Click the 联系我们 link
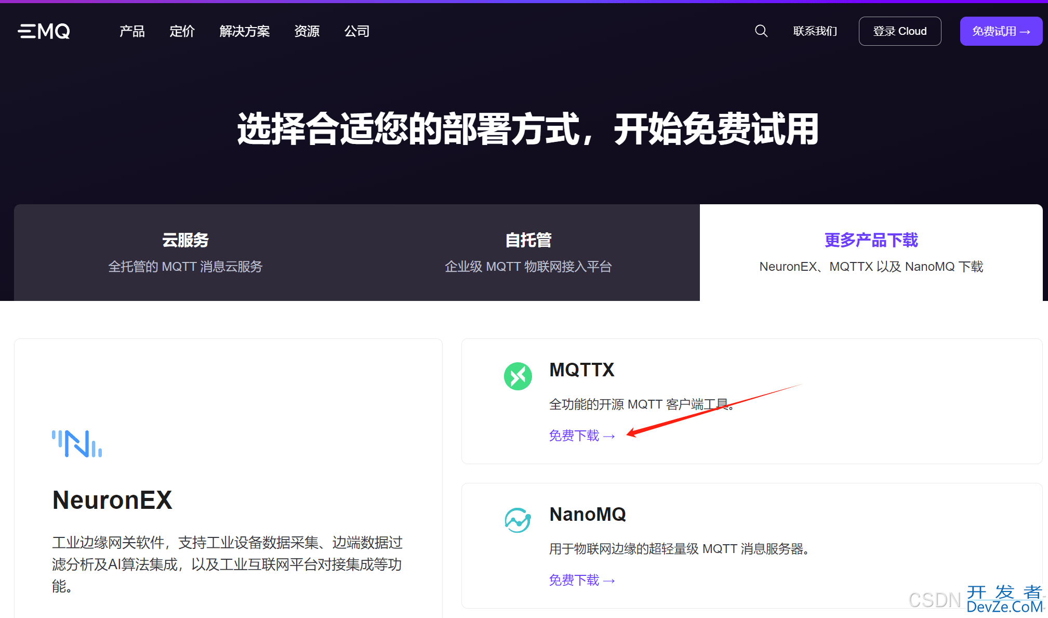 (815, 31)
